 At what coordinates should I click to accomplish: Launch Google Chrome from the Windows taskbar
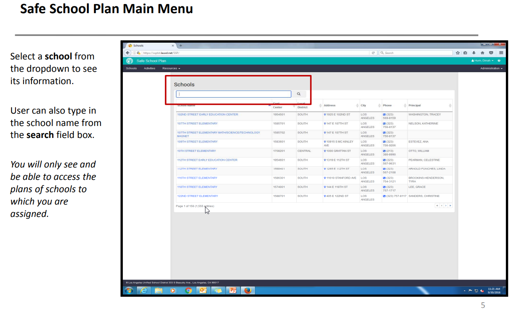[188, 291]
